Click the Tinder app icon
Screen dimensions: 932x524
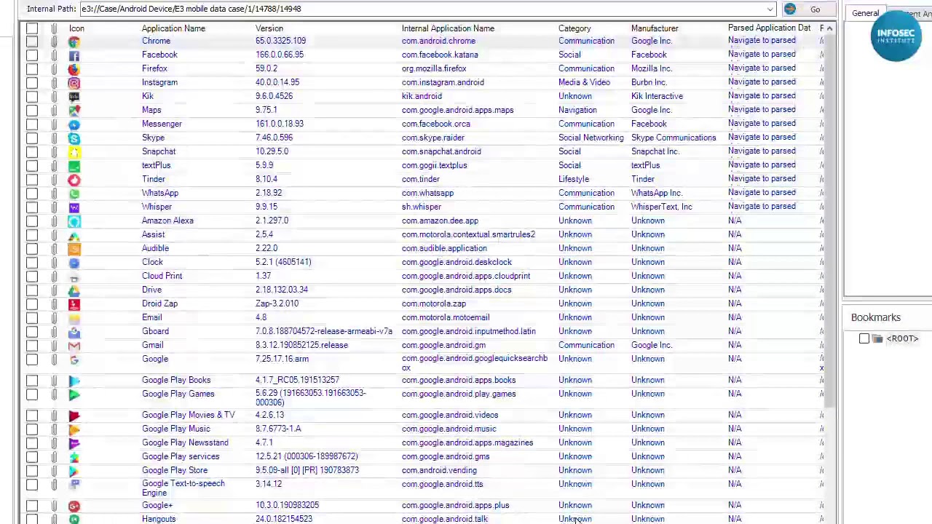coord(74,180)
